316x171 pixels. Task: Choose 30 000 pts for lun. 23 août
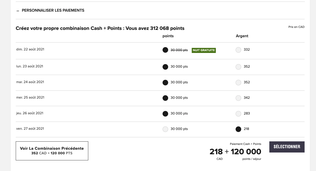(x=165, y=67)
